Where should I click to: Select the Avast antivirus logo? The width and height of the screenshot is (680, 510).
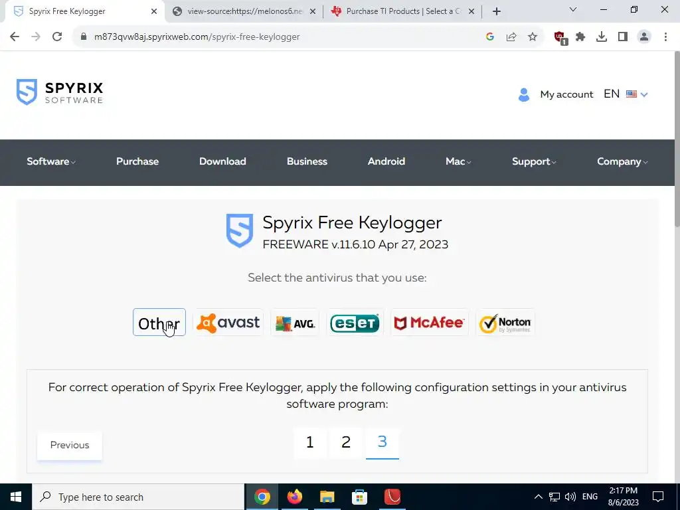(x=228, y=322)
